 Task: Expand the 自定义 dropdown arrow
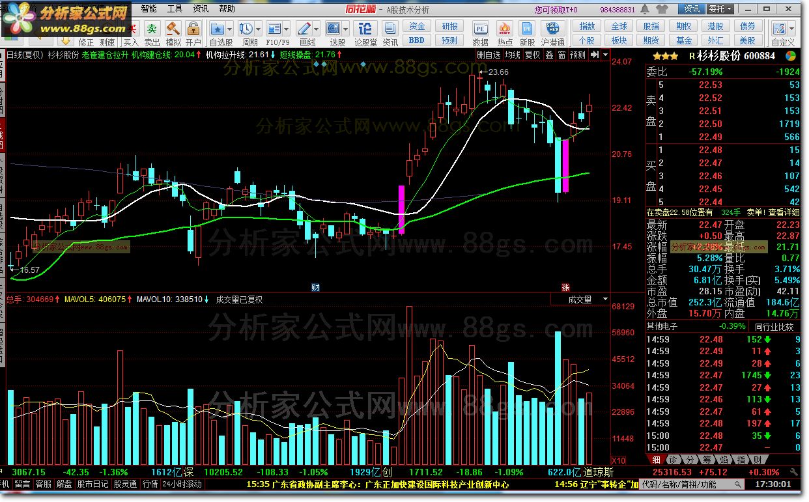click(791, 29)
